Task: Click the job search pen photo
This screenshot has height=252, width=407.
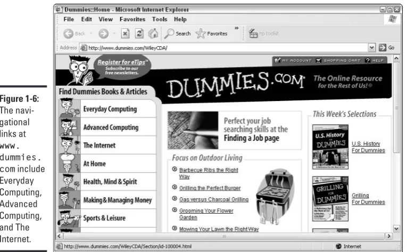Action: [x=193, y=130]
